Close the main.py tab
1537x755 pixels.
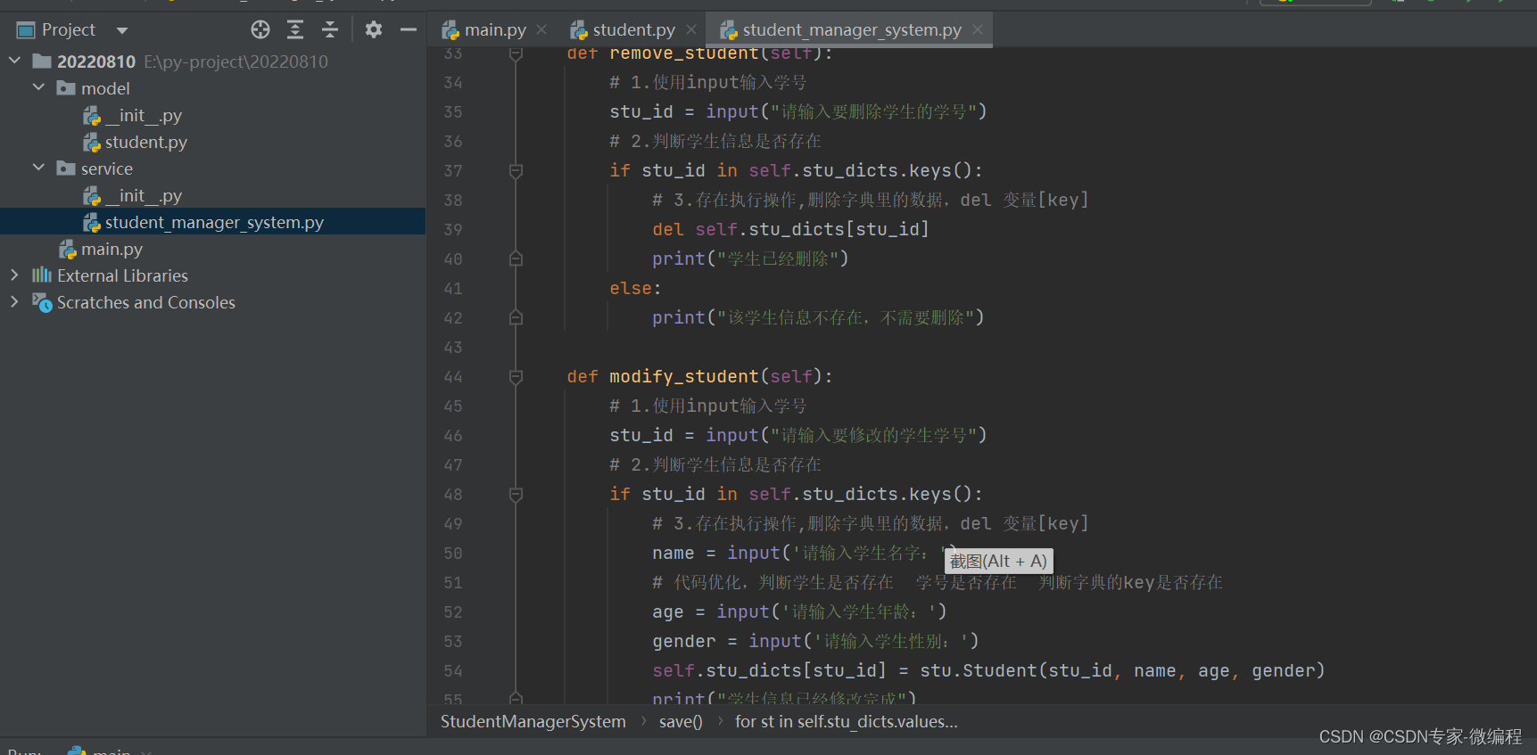click(x=541, y=30)
